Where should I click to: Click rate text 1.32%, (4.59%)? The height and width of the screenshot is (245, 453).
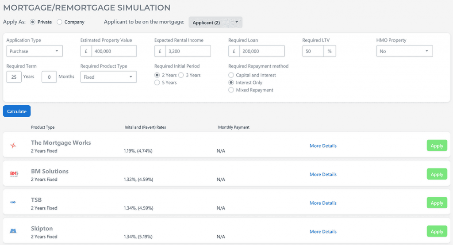click(138, 180)
